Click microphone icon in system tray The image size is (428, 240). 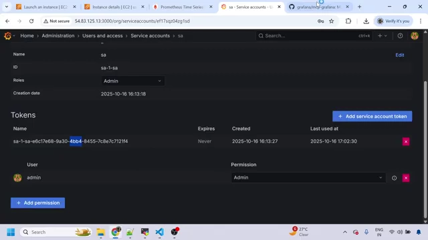point(366,232)
